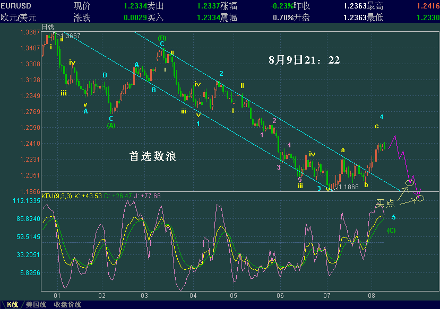Click the green (B) wave label
Viewport: 440px width, 309px height.
coord(162,38)
